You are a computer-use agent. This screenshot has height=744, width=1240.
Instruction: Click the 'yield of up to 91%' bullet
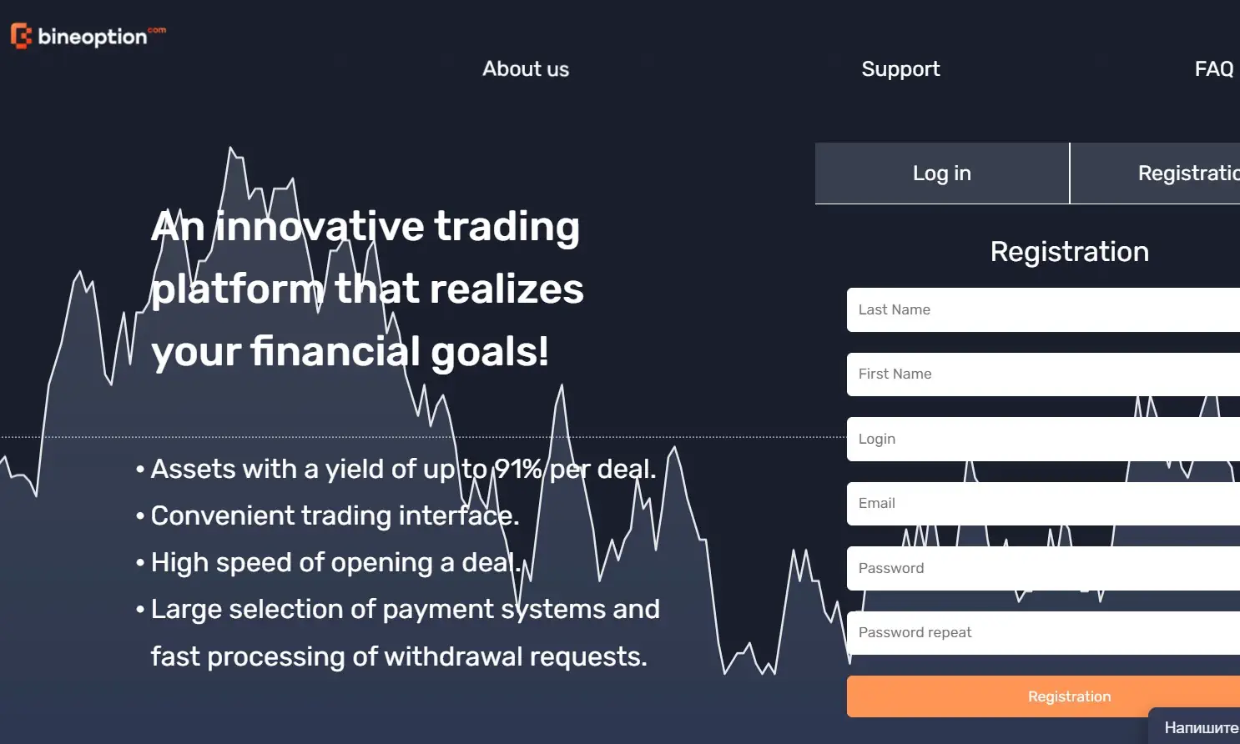[x=396, y=469]
